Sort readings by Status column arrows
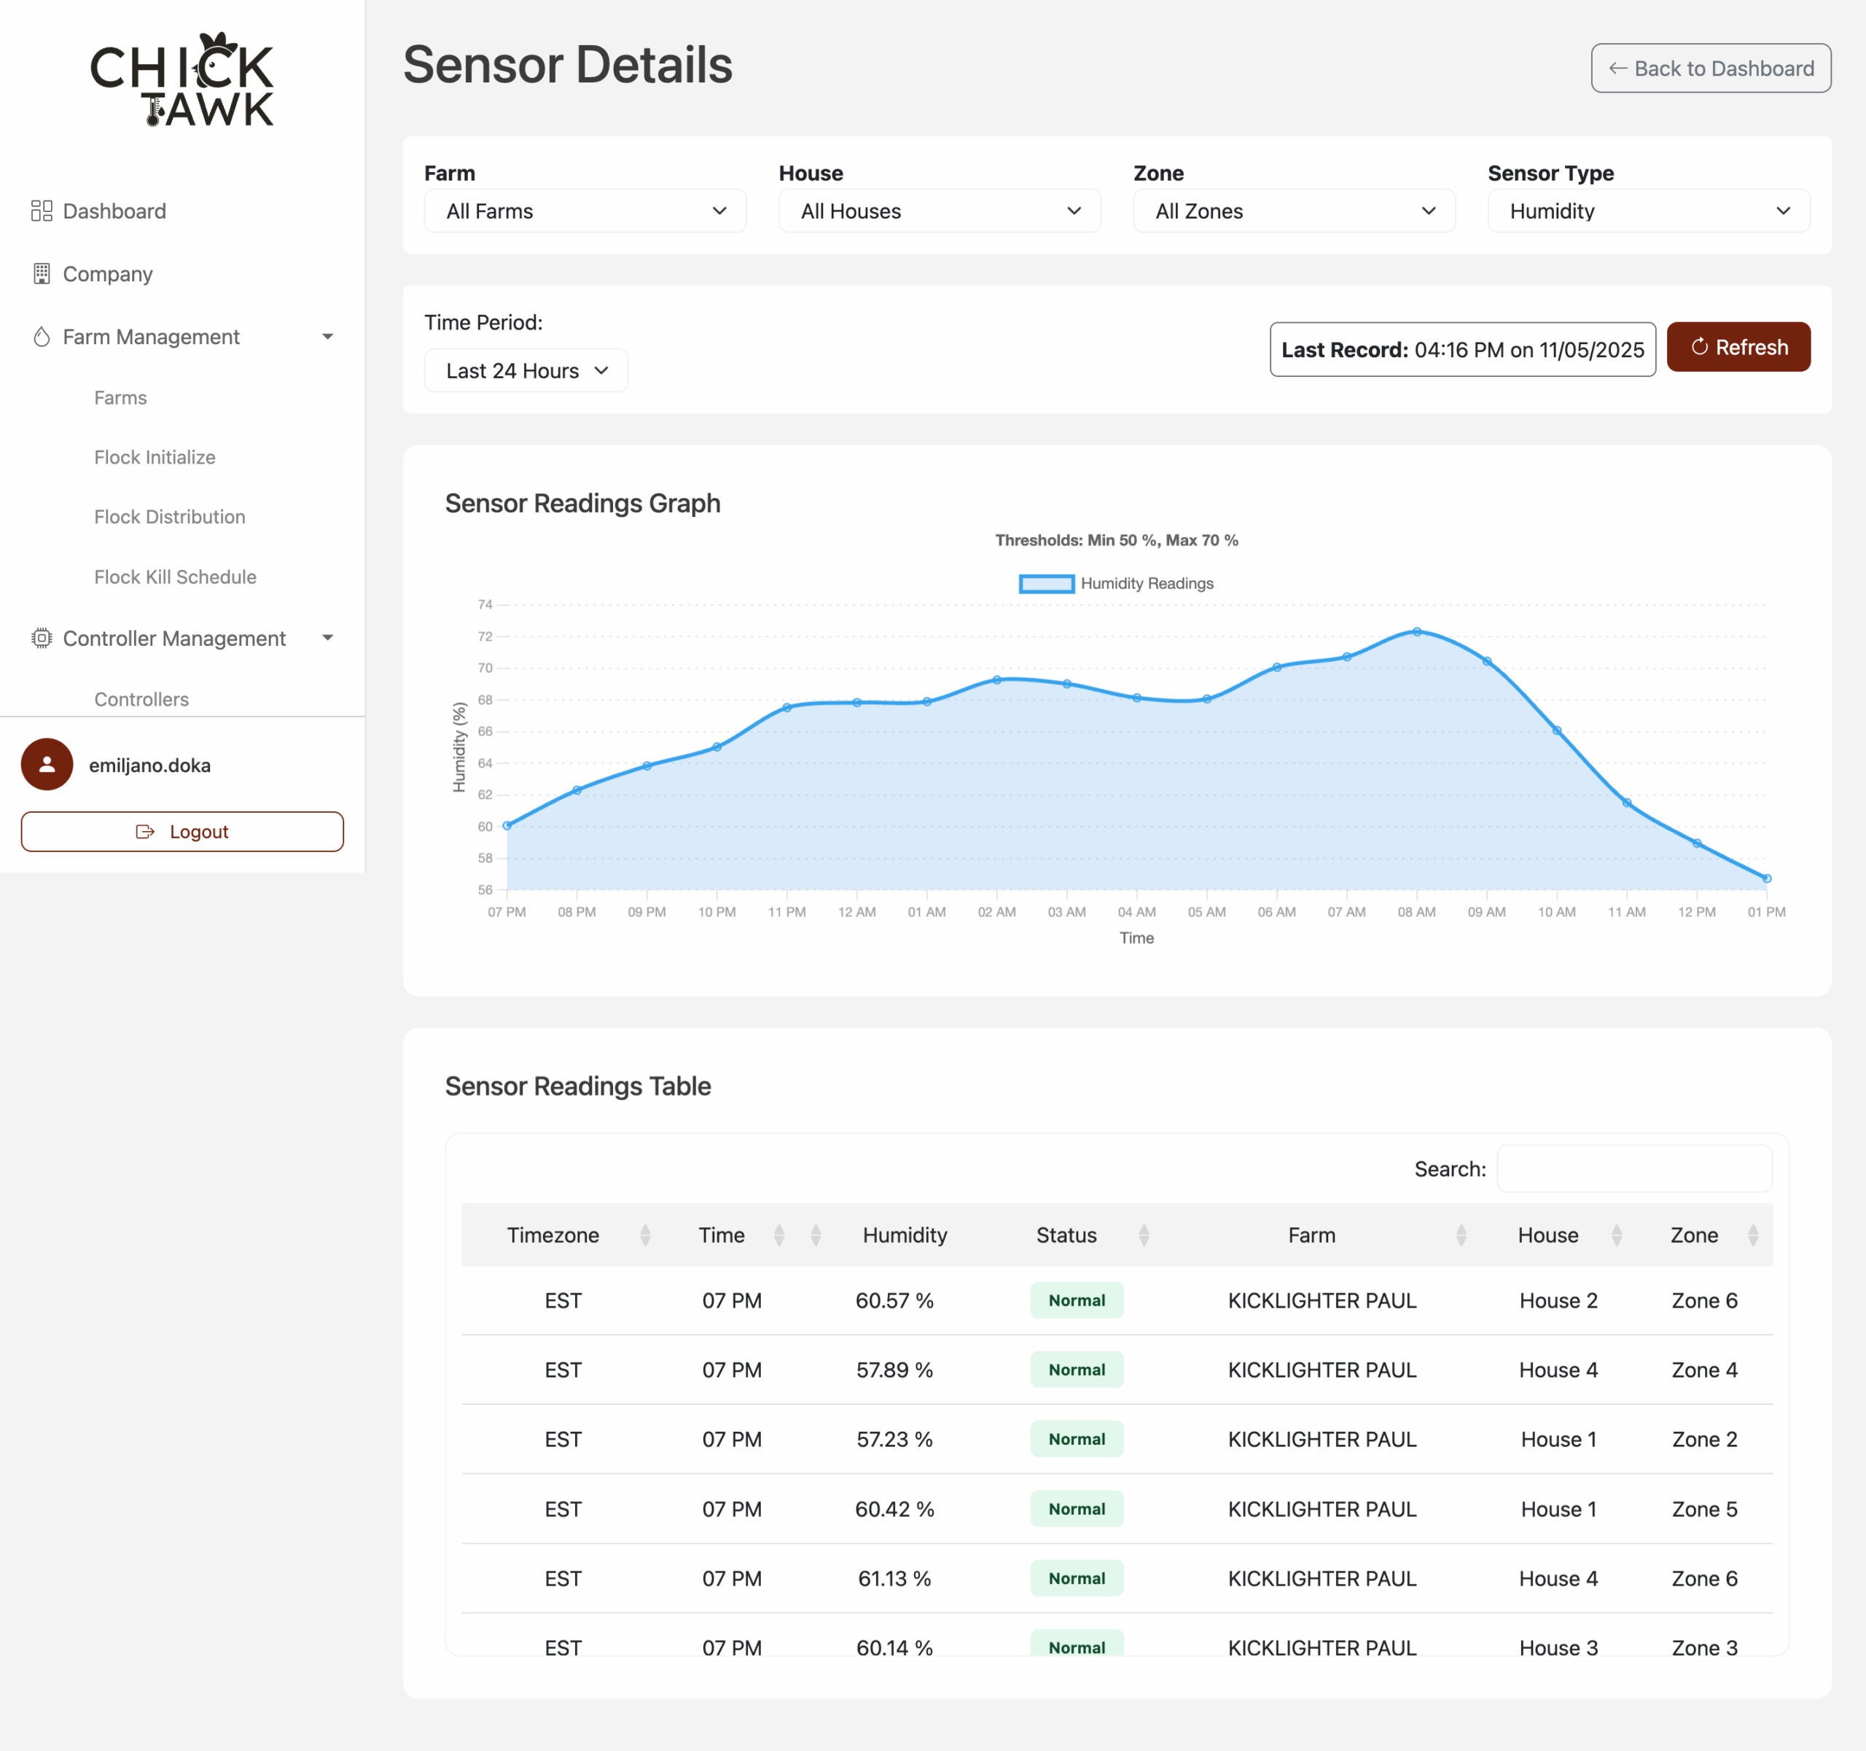 point(1143,1235)
